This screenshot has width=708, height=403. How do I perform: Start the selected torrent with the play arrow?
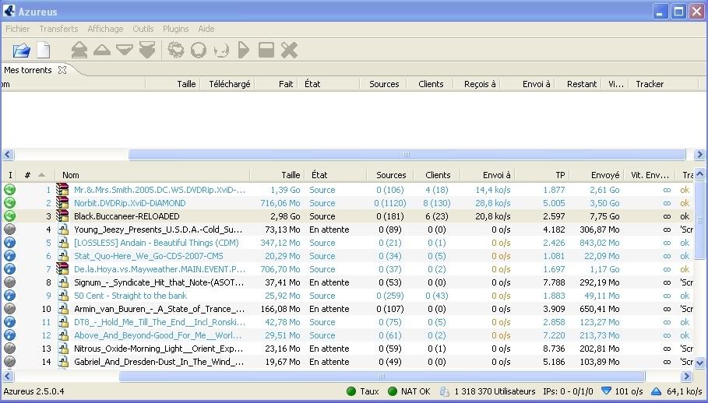[x=243, y=50]
